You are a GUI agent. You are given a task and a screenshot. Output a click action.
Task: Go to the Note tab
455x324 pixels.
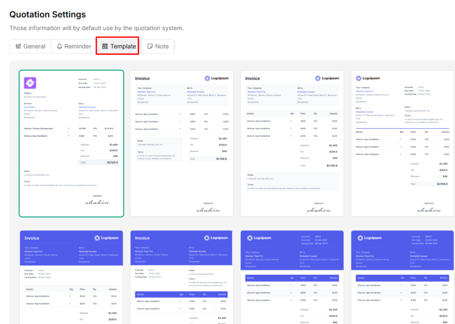click(158, 46)
